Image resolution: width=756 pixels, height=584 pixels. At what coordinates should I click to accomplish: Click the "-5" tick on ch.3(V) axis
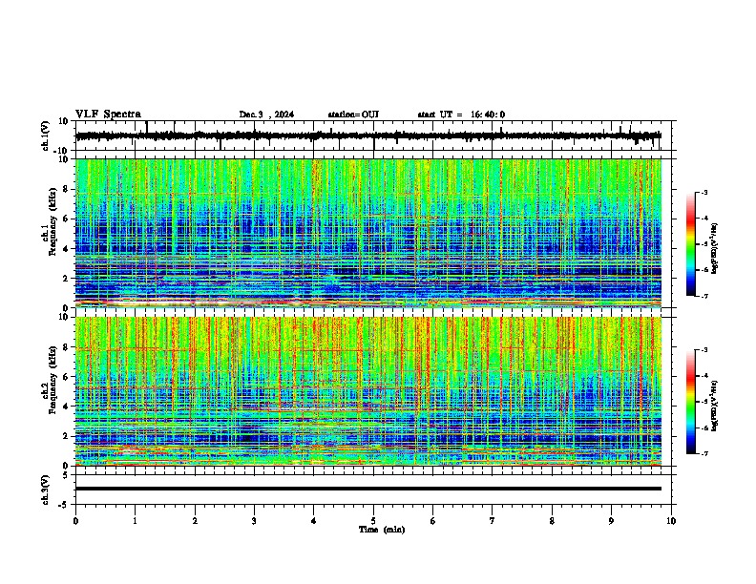point(64,505)
